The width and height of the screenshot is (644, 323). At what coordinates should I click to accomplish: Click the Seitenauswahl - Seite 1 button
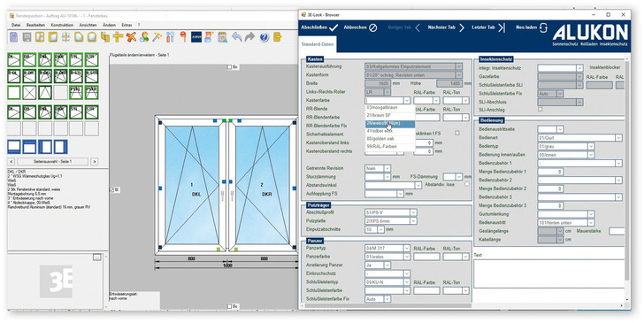point(52,161)
